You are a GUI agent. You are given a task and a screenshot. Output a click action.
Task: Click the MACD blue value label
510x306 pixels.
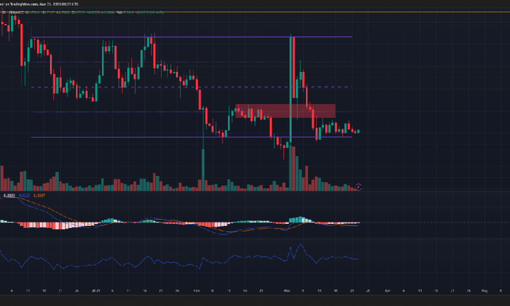click(25, 195)
